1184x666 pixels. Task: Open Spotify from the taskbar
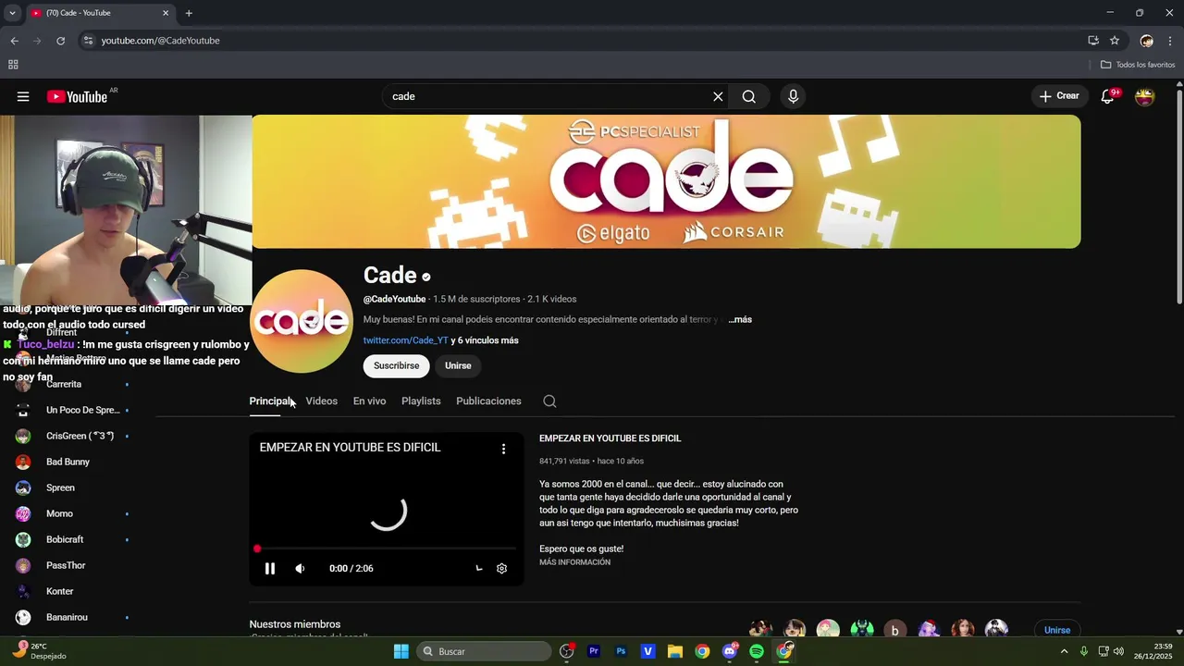pos(757,651)
